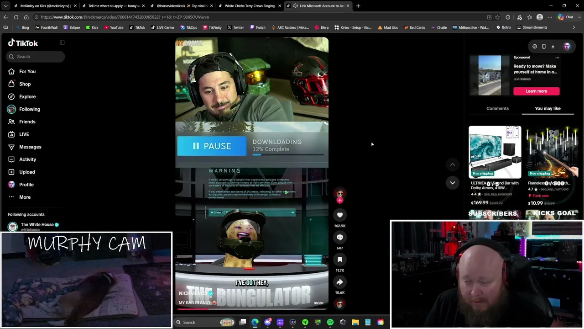Like the video with the heart icon

coord(340,215)
